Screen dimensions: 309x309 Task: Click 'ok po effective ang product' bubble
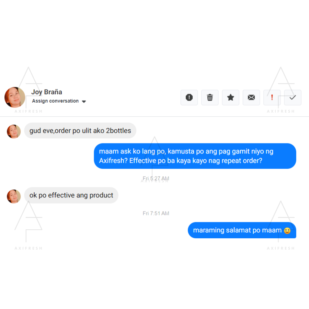[x=71, y=195]
